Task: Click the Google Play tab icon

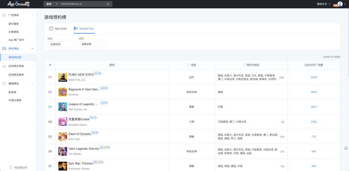Action: point(76,28)
